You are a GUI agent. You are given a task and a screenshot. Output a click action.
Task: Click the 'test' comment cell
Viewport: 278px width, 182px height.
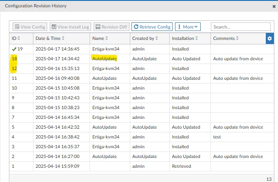click(x=217, y=137)
